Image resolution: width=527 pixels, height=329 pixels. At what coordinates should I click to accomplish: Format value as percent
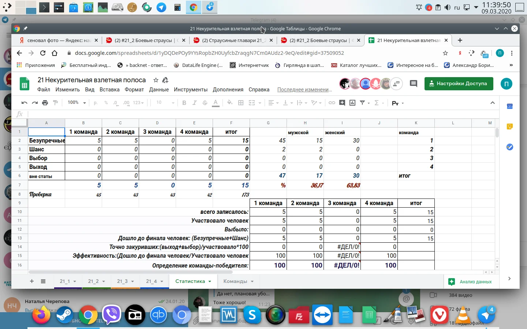[106, 103]
